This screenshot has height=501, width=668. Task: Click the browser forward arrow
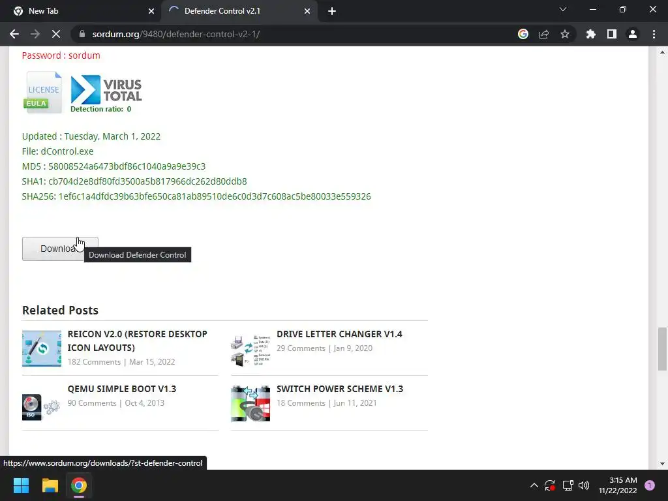(35, 34)
